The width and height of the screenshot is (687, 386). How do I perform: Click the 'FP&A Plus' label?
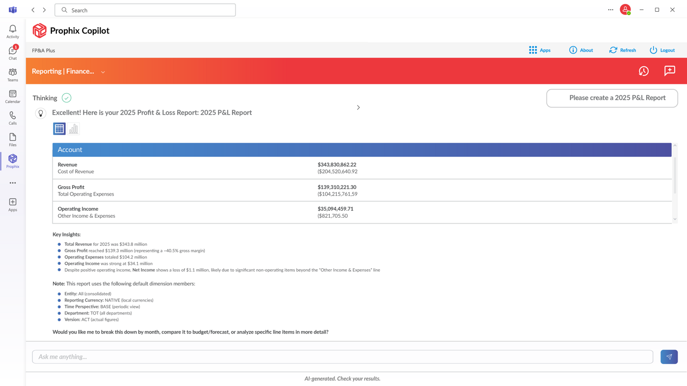[x=44, y=51]
